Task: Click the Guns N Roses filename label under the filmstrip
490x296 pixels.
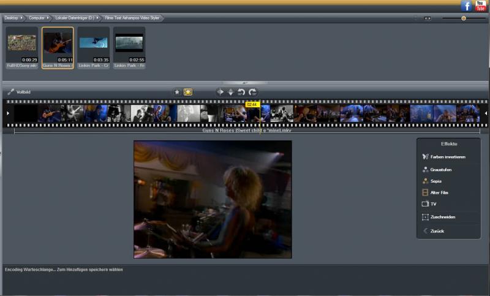Action: [247, 131]
